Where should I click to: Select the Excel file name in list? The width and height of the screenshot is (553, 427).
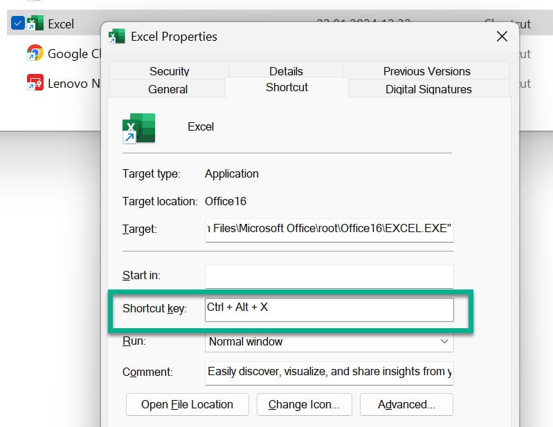61,24
